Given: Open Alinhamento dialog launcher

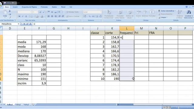Looking at the screenshot, I should pos(80,20).
